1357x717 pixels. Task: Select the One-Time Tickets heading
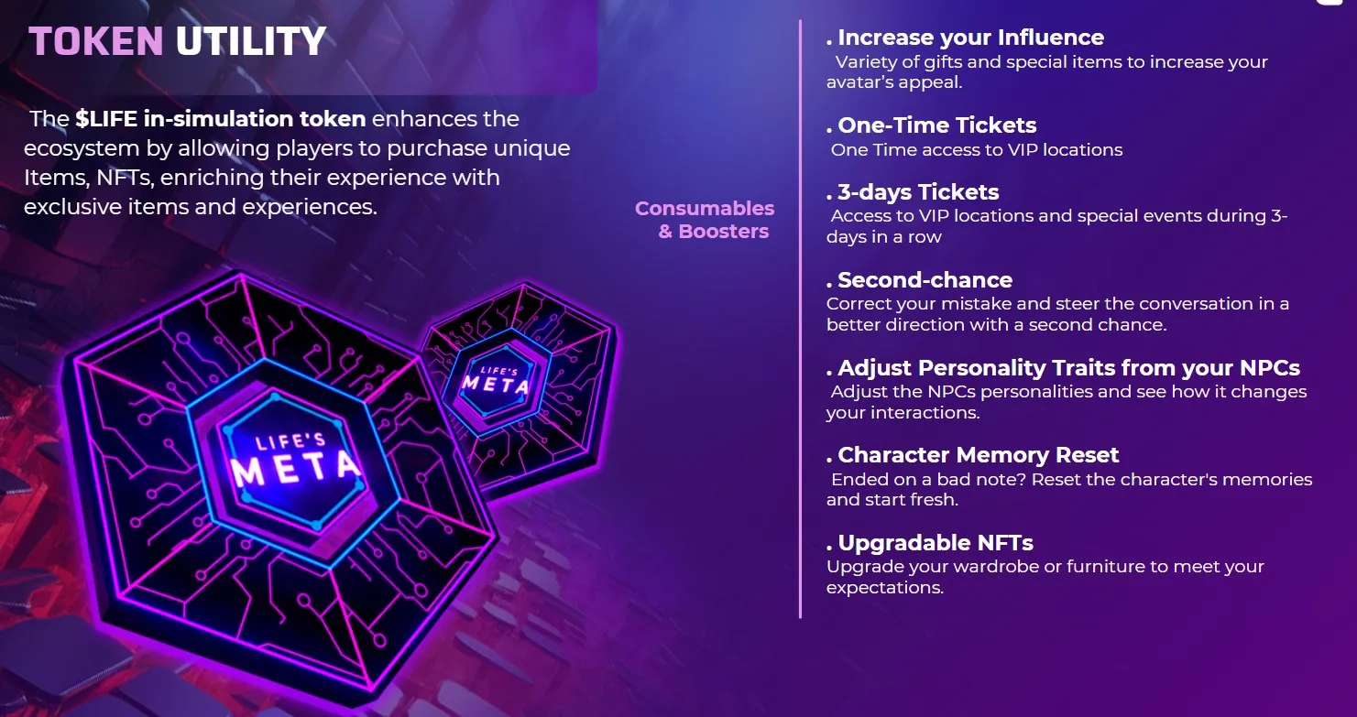click(936, 125)
